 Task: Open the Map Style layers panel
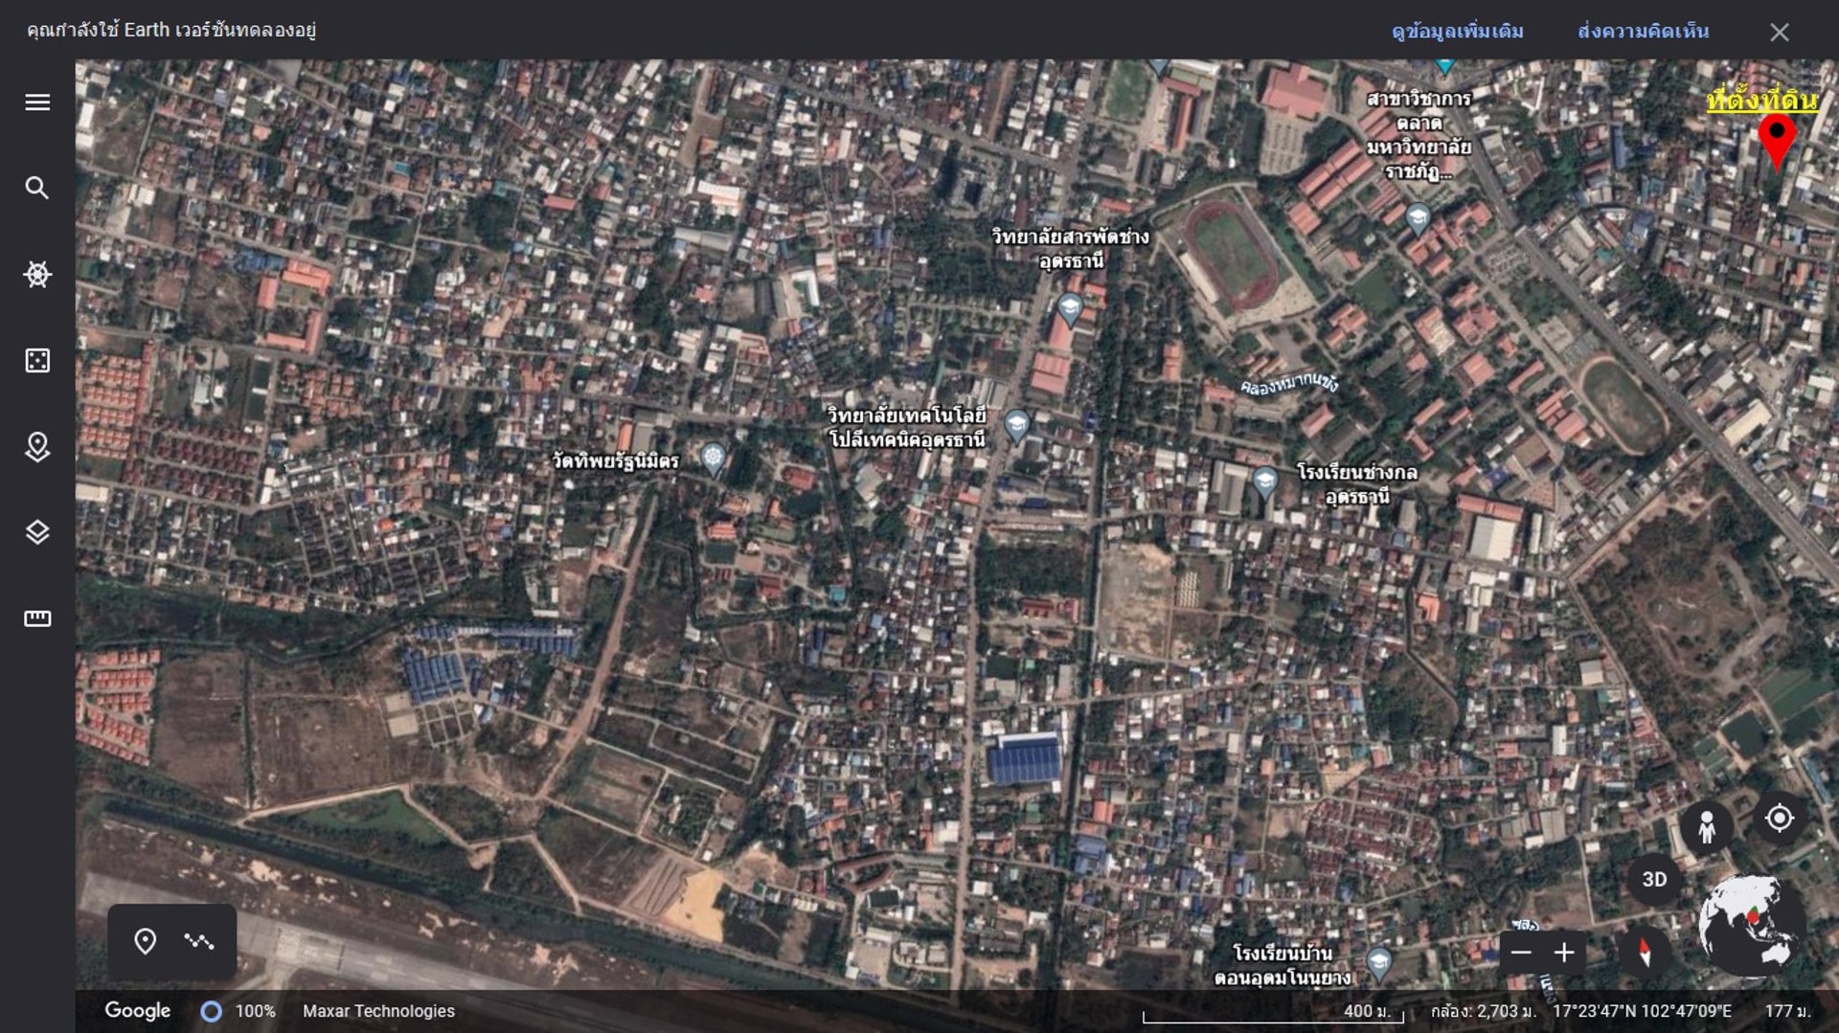tap(36, 532)
